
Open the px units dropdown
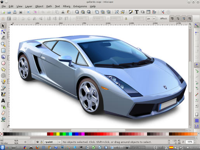[x=151, y=19]
